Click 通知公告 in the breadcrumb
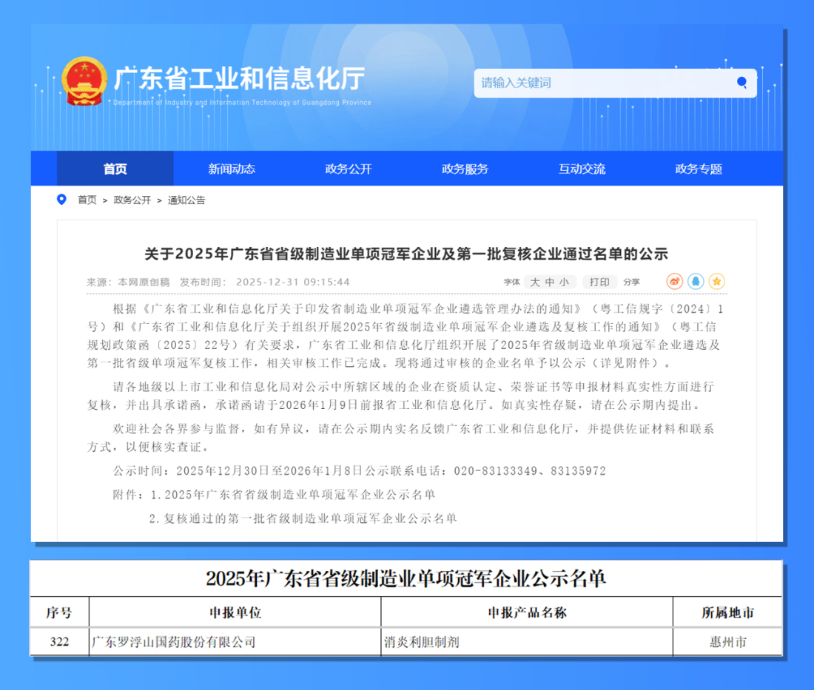The image size is (814, 690). tap(186, 200)
